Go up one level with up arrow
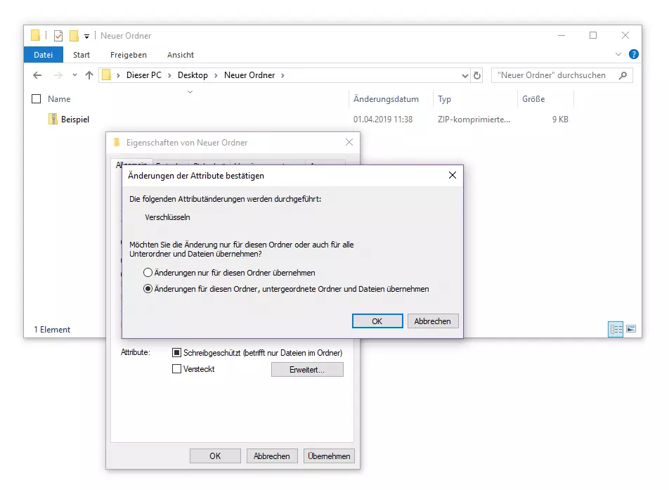The height and width of the screenshot is (490, 669). pos(89,75)
